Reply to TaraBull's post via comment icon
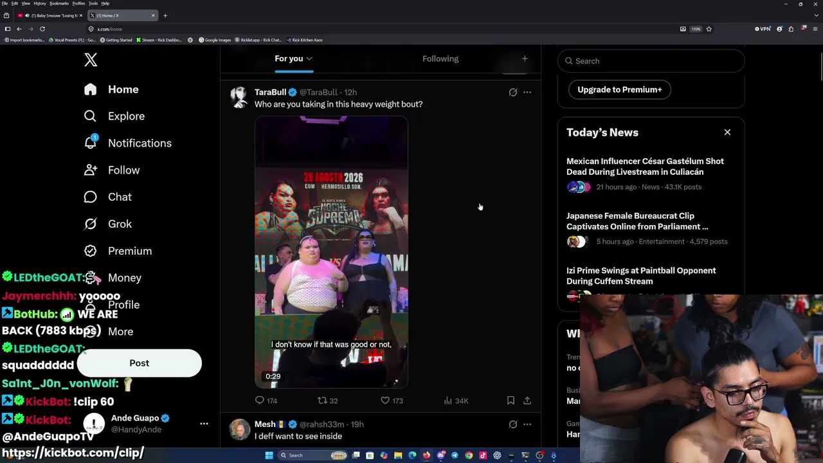Screen dimensions: 823x463 coord(260,401)
